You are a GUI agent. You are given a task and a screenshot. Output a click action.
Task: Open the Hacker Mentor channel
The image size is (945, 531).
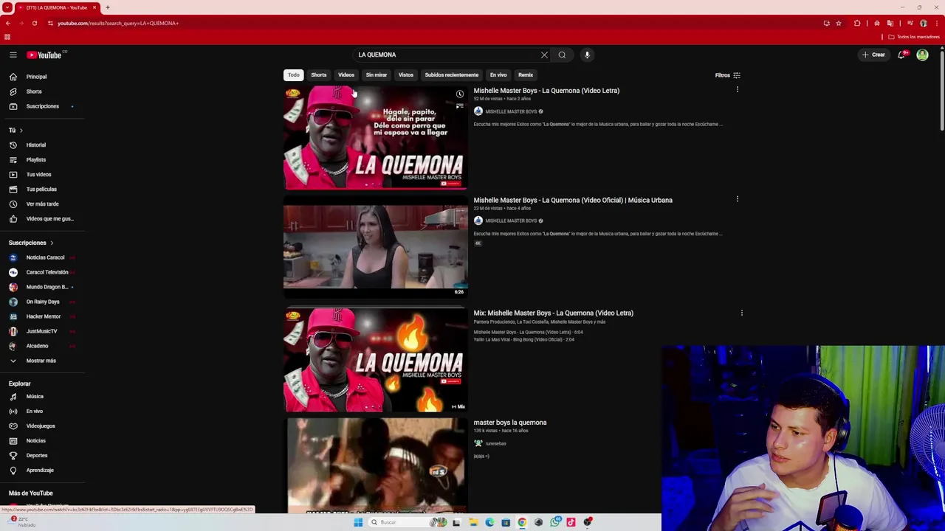[x=43, y=316]
